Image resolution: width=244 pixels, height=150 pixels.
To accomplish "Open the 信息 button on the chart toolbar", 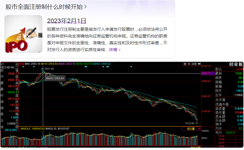I will pos(194,64).
